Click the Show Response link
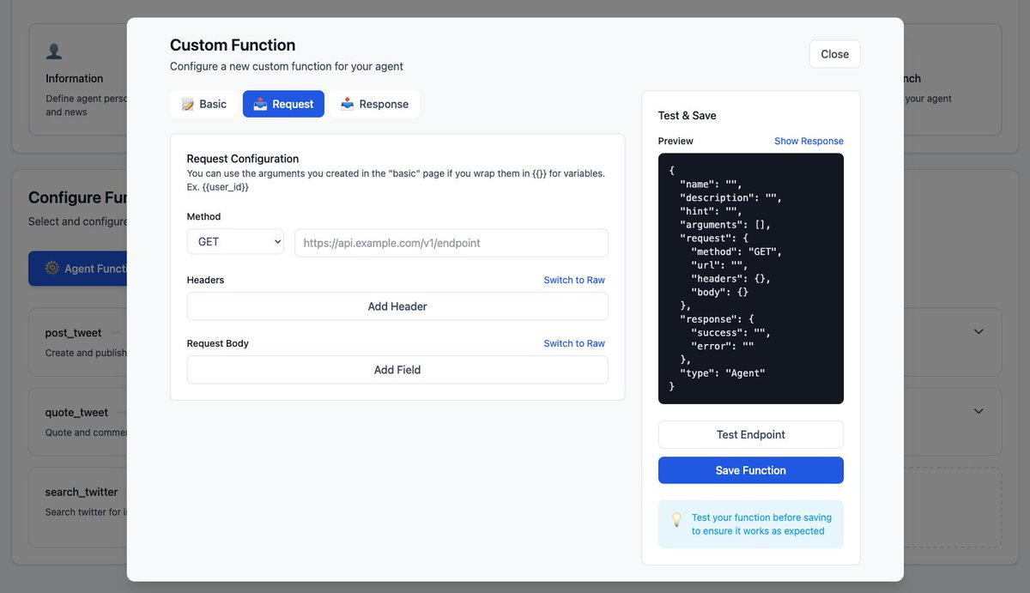This screenshot has width=1030, height=593. coord(808,141)
